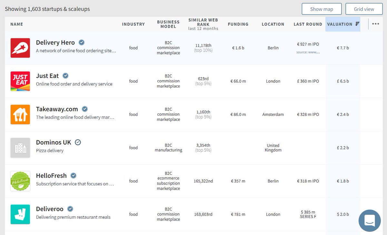387x235 pixels.
Task: Open the Deliveroo company name link
Action: pyautogui.click(x=50, y=209)
